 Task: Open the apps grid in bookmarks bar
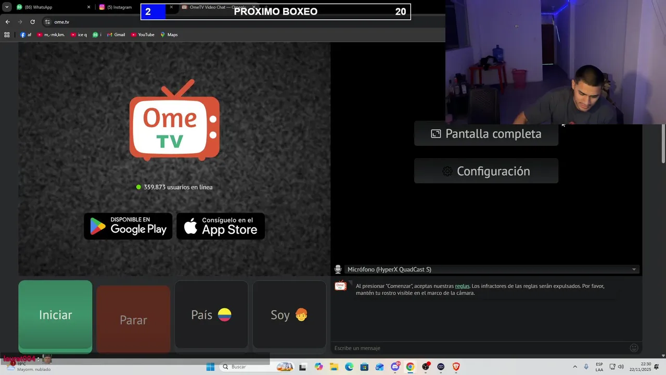tap(7, 35)
